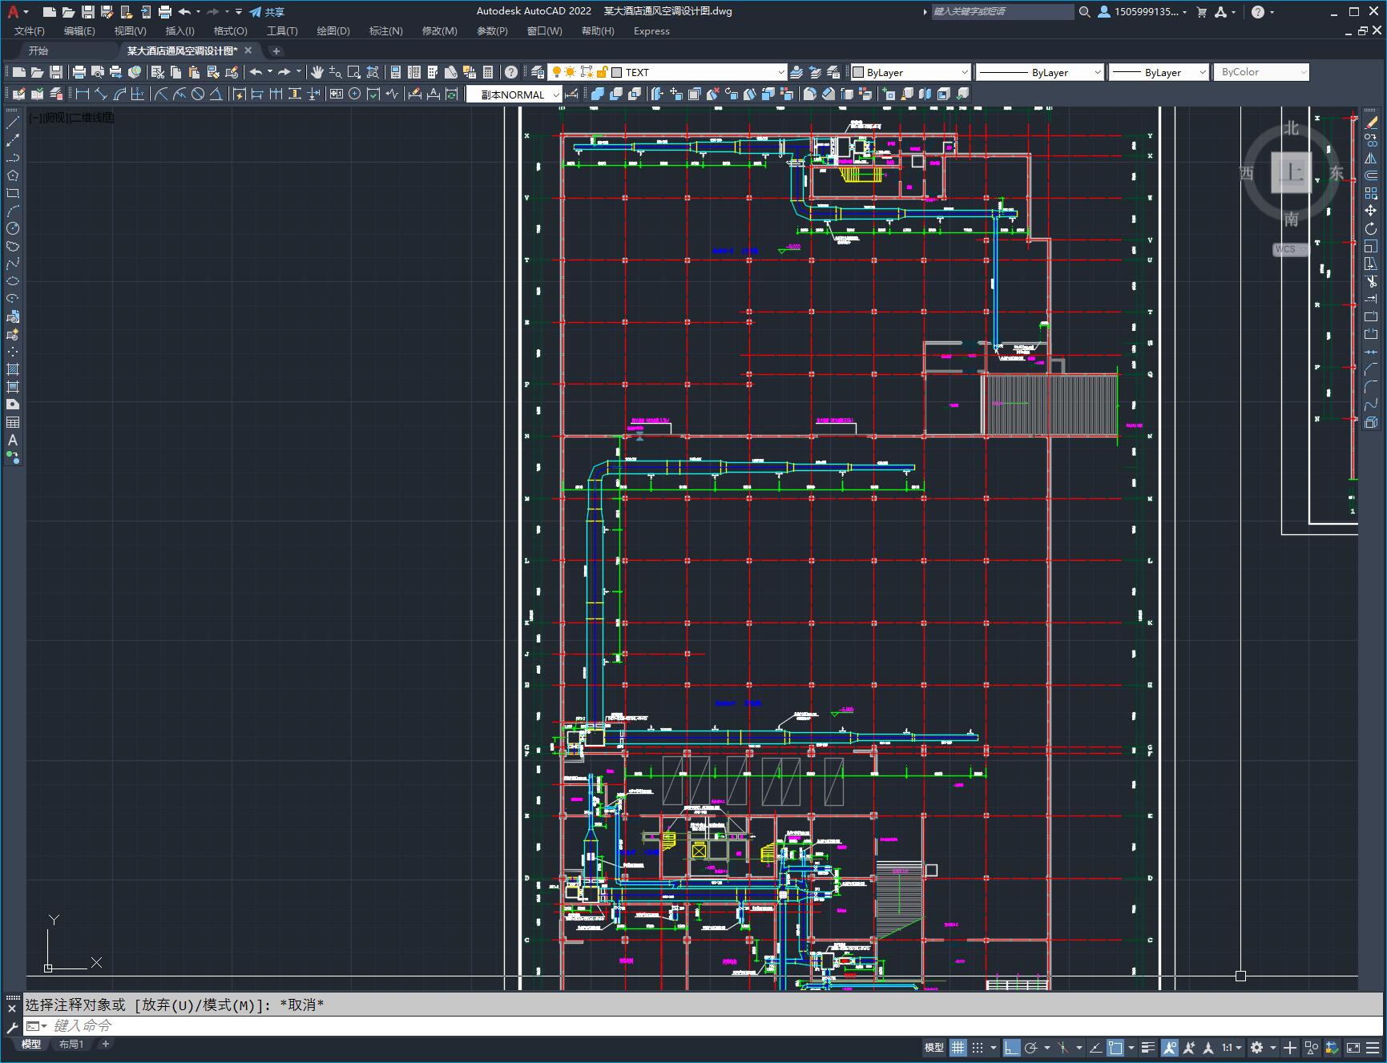Image resolution: width=1387 pixels, height=1063 pixels.
Task: Click the 模型 button in status bar
Action: pos(934,1047)
